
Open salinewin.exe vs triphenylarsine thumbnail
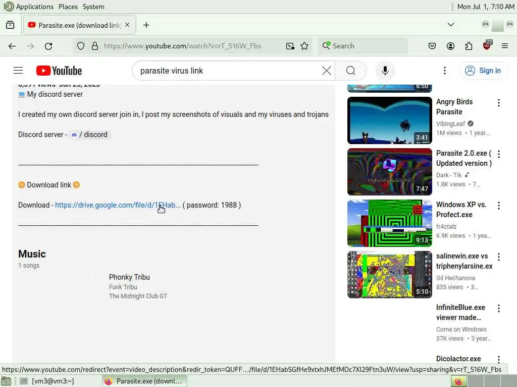click(x=389, y=275)
